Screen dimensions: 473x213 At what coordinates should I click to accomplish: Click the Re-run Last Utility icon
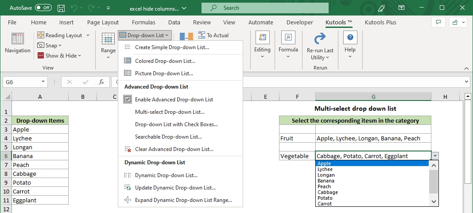tap(320, 39)
